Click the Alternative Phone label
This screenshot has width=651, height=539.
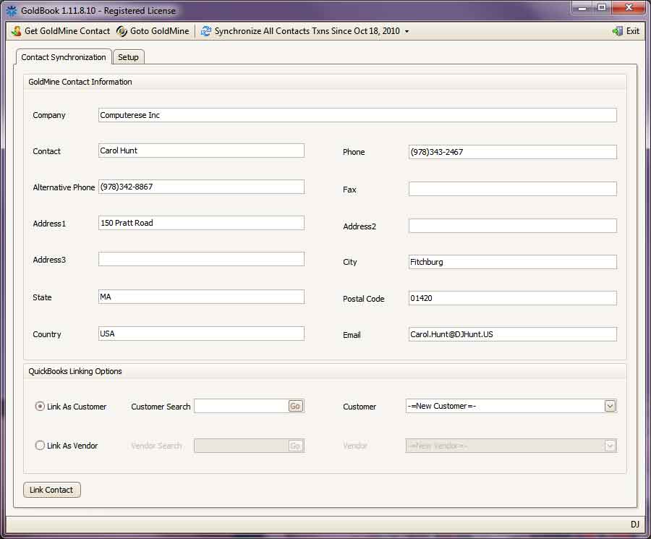pos(64,187)
